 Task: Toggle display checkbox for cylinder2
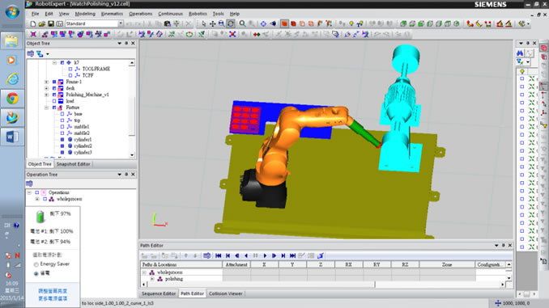(62, 146)
